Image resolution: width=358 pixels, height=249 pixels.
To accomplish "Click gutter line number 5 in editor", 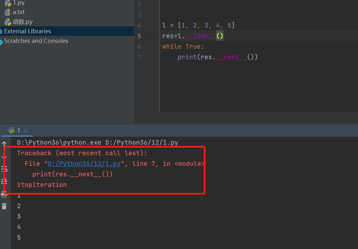I will pos(139,36).
